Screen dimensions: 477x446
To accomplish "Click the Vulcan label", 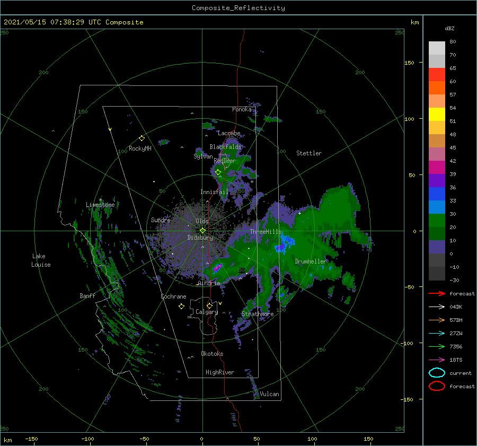I will point(269,394).
